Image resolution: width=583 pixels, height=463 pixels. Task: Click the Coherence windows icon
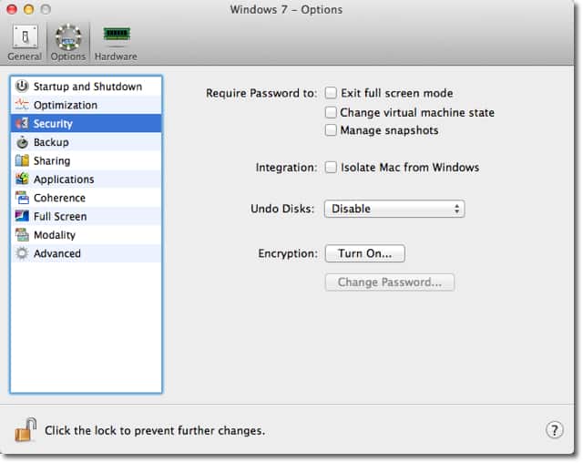tap(22, 198)
